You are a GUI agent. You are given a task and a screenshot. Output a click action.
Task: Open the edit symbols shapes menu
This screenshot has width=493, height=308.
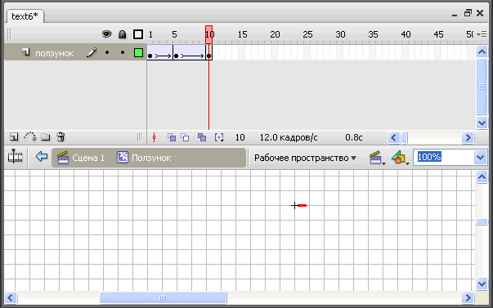400,158
